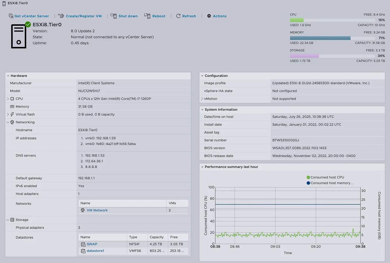Expand the CPU hardware details
The height and width of the screenshot is (263, 390).
click(8, 98)
